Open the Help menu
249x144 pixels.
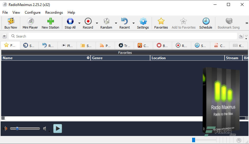[x=71, y=12]
